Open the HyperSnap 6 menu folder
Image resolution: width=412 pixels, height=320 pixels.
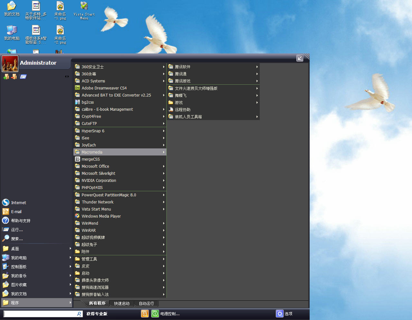tap(120, 131)
